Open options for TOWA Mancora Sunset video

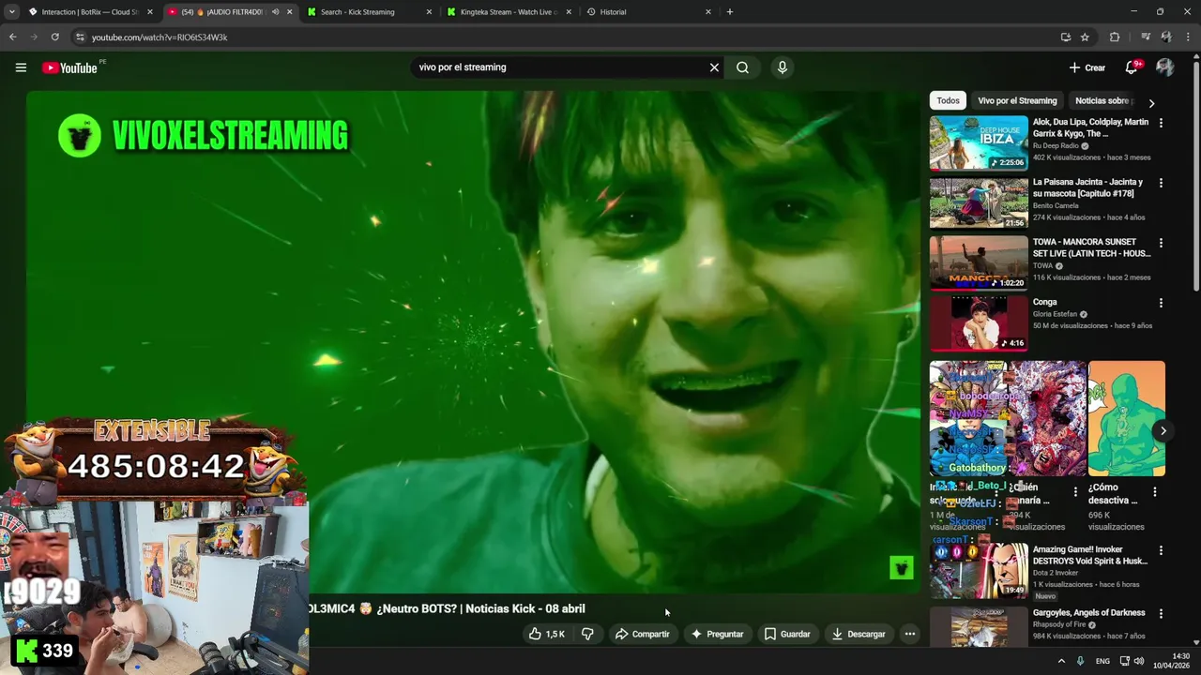coord(1161,243)
